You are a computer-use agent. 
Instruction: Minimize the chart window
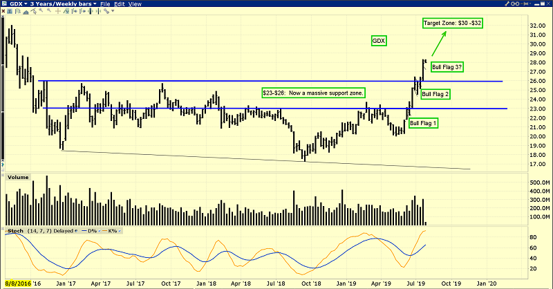click(536, 5)
